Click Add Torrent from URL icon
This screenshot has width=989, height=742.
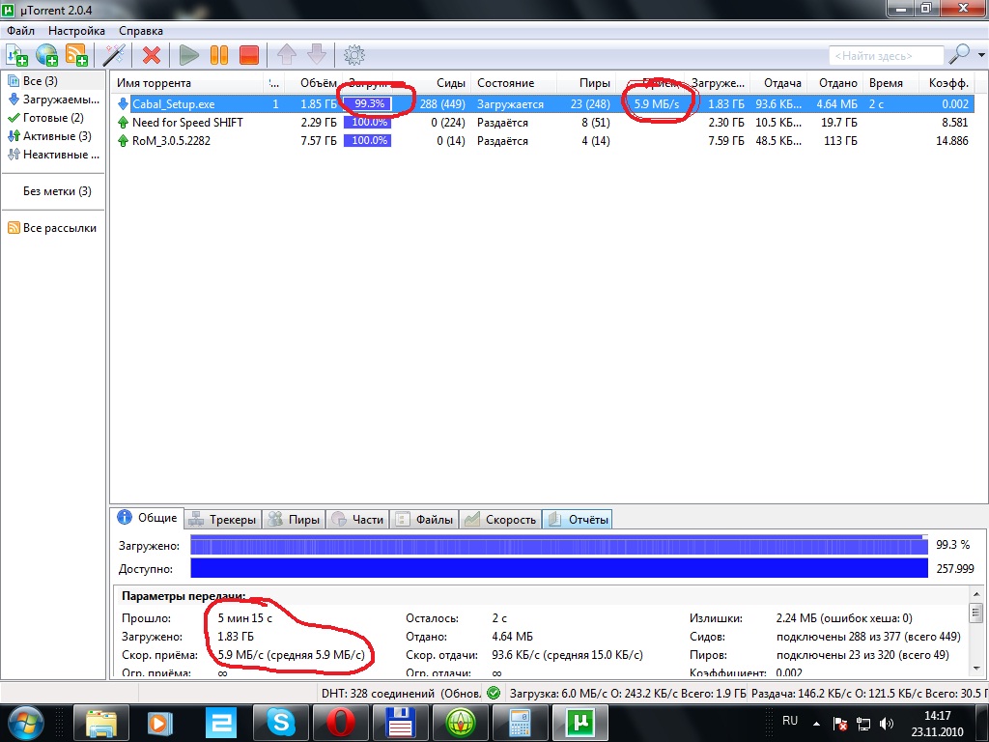click(x=46, y=55)
